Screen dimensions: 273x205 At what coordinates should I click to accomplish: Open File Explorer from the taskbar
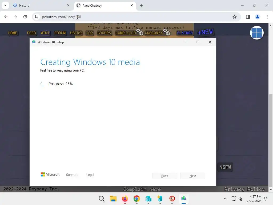(x=113, y=199)
